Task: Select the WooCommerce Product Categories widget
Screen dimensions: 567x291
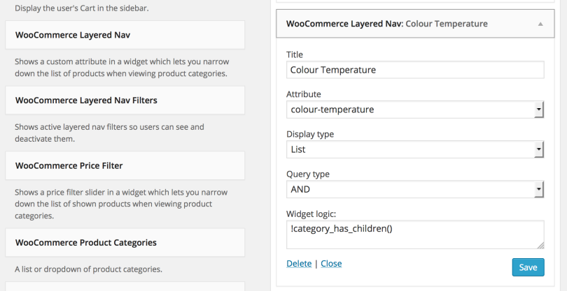Action: (x=125, y=242)
